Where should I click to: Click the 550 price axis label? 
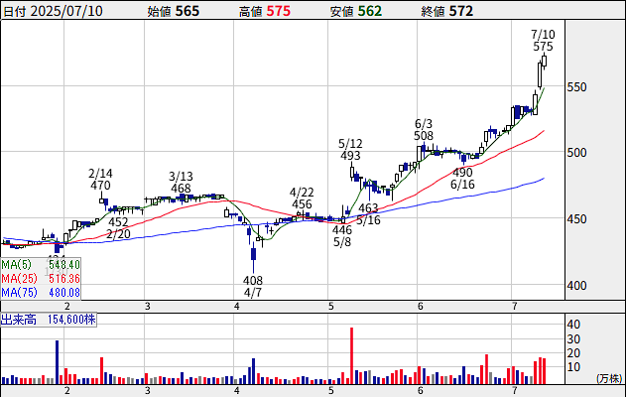(577, 87)
